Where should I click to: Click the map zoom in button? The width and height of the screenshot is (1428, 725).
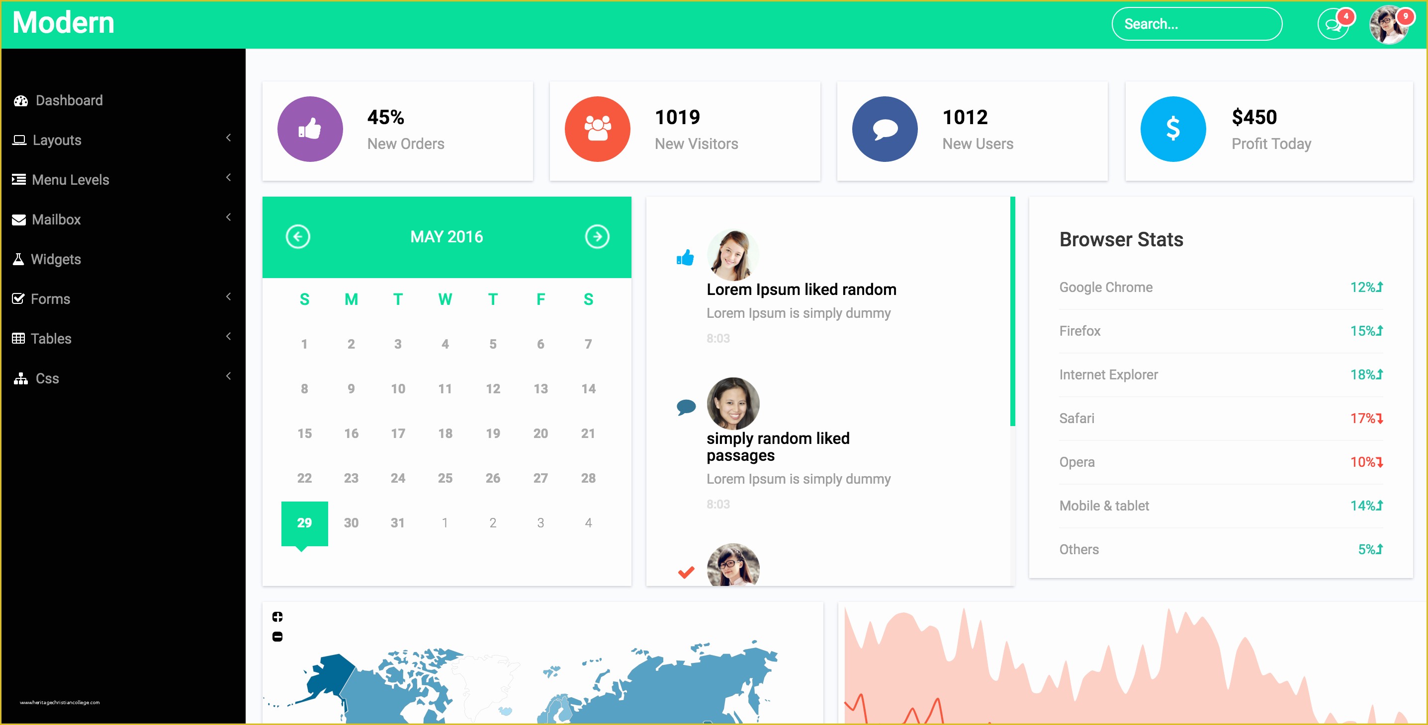coord(277,617)
